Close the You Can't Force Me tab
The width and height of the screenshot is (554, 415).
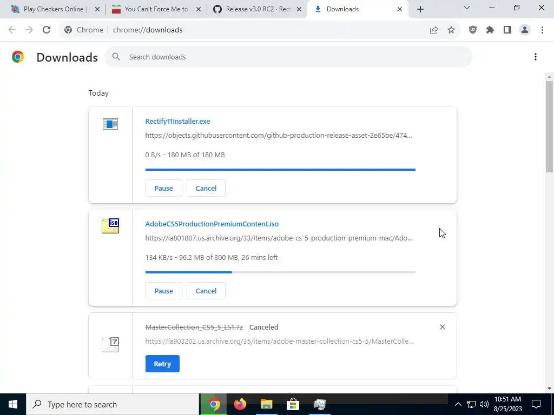pos(199,9)
